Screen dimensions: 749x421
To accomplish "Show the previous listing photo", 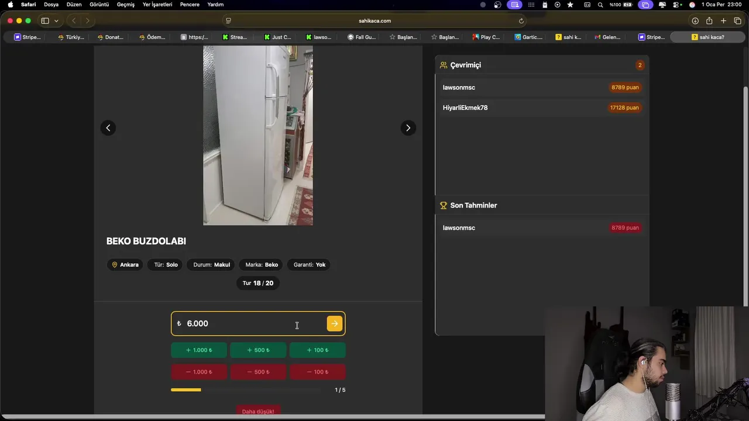I will [x=108, y=128].
